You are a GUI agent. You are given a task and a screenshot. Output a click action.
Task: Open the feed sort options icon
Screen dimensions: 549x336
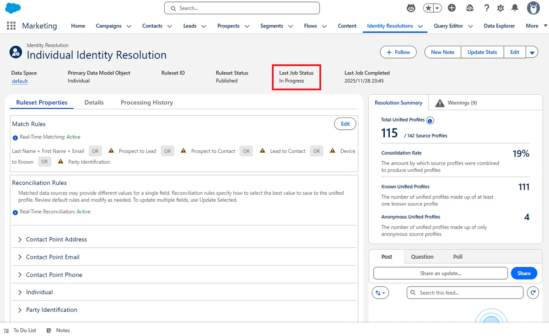(x=381, y=293)
